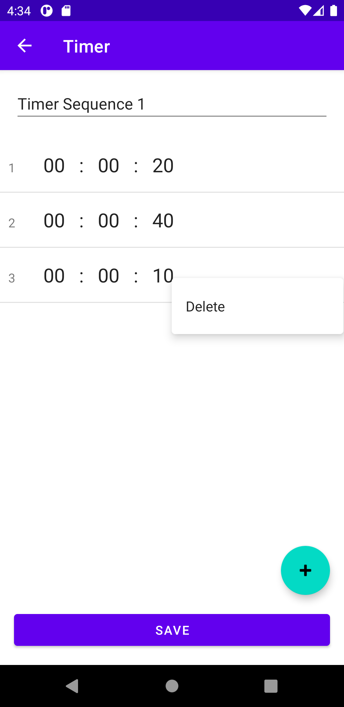The height and width of the screenshot is (707, 344).
Task: Tap row number 2 label
Action: (12, 223)
